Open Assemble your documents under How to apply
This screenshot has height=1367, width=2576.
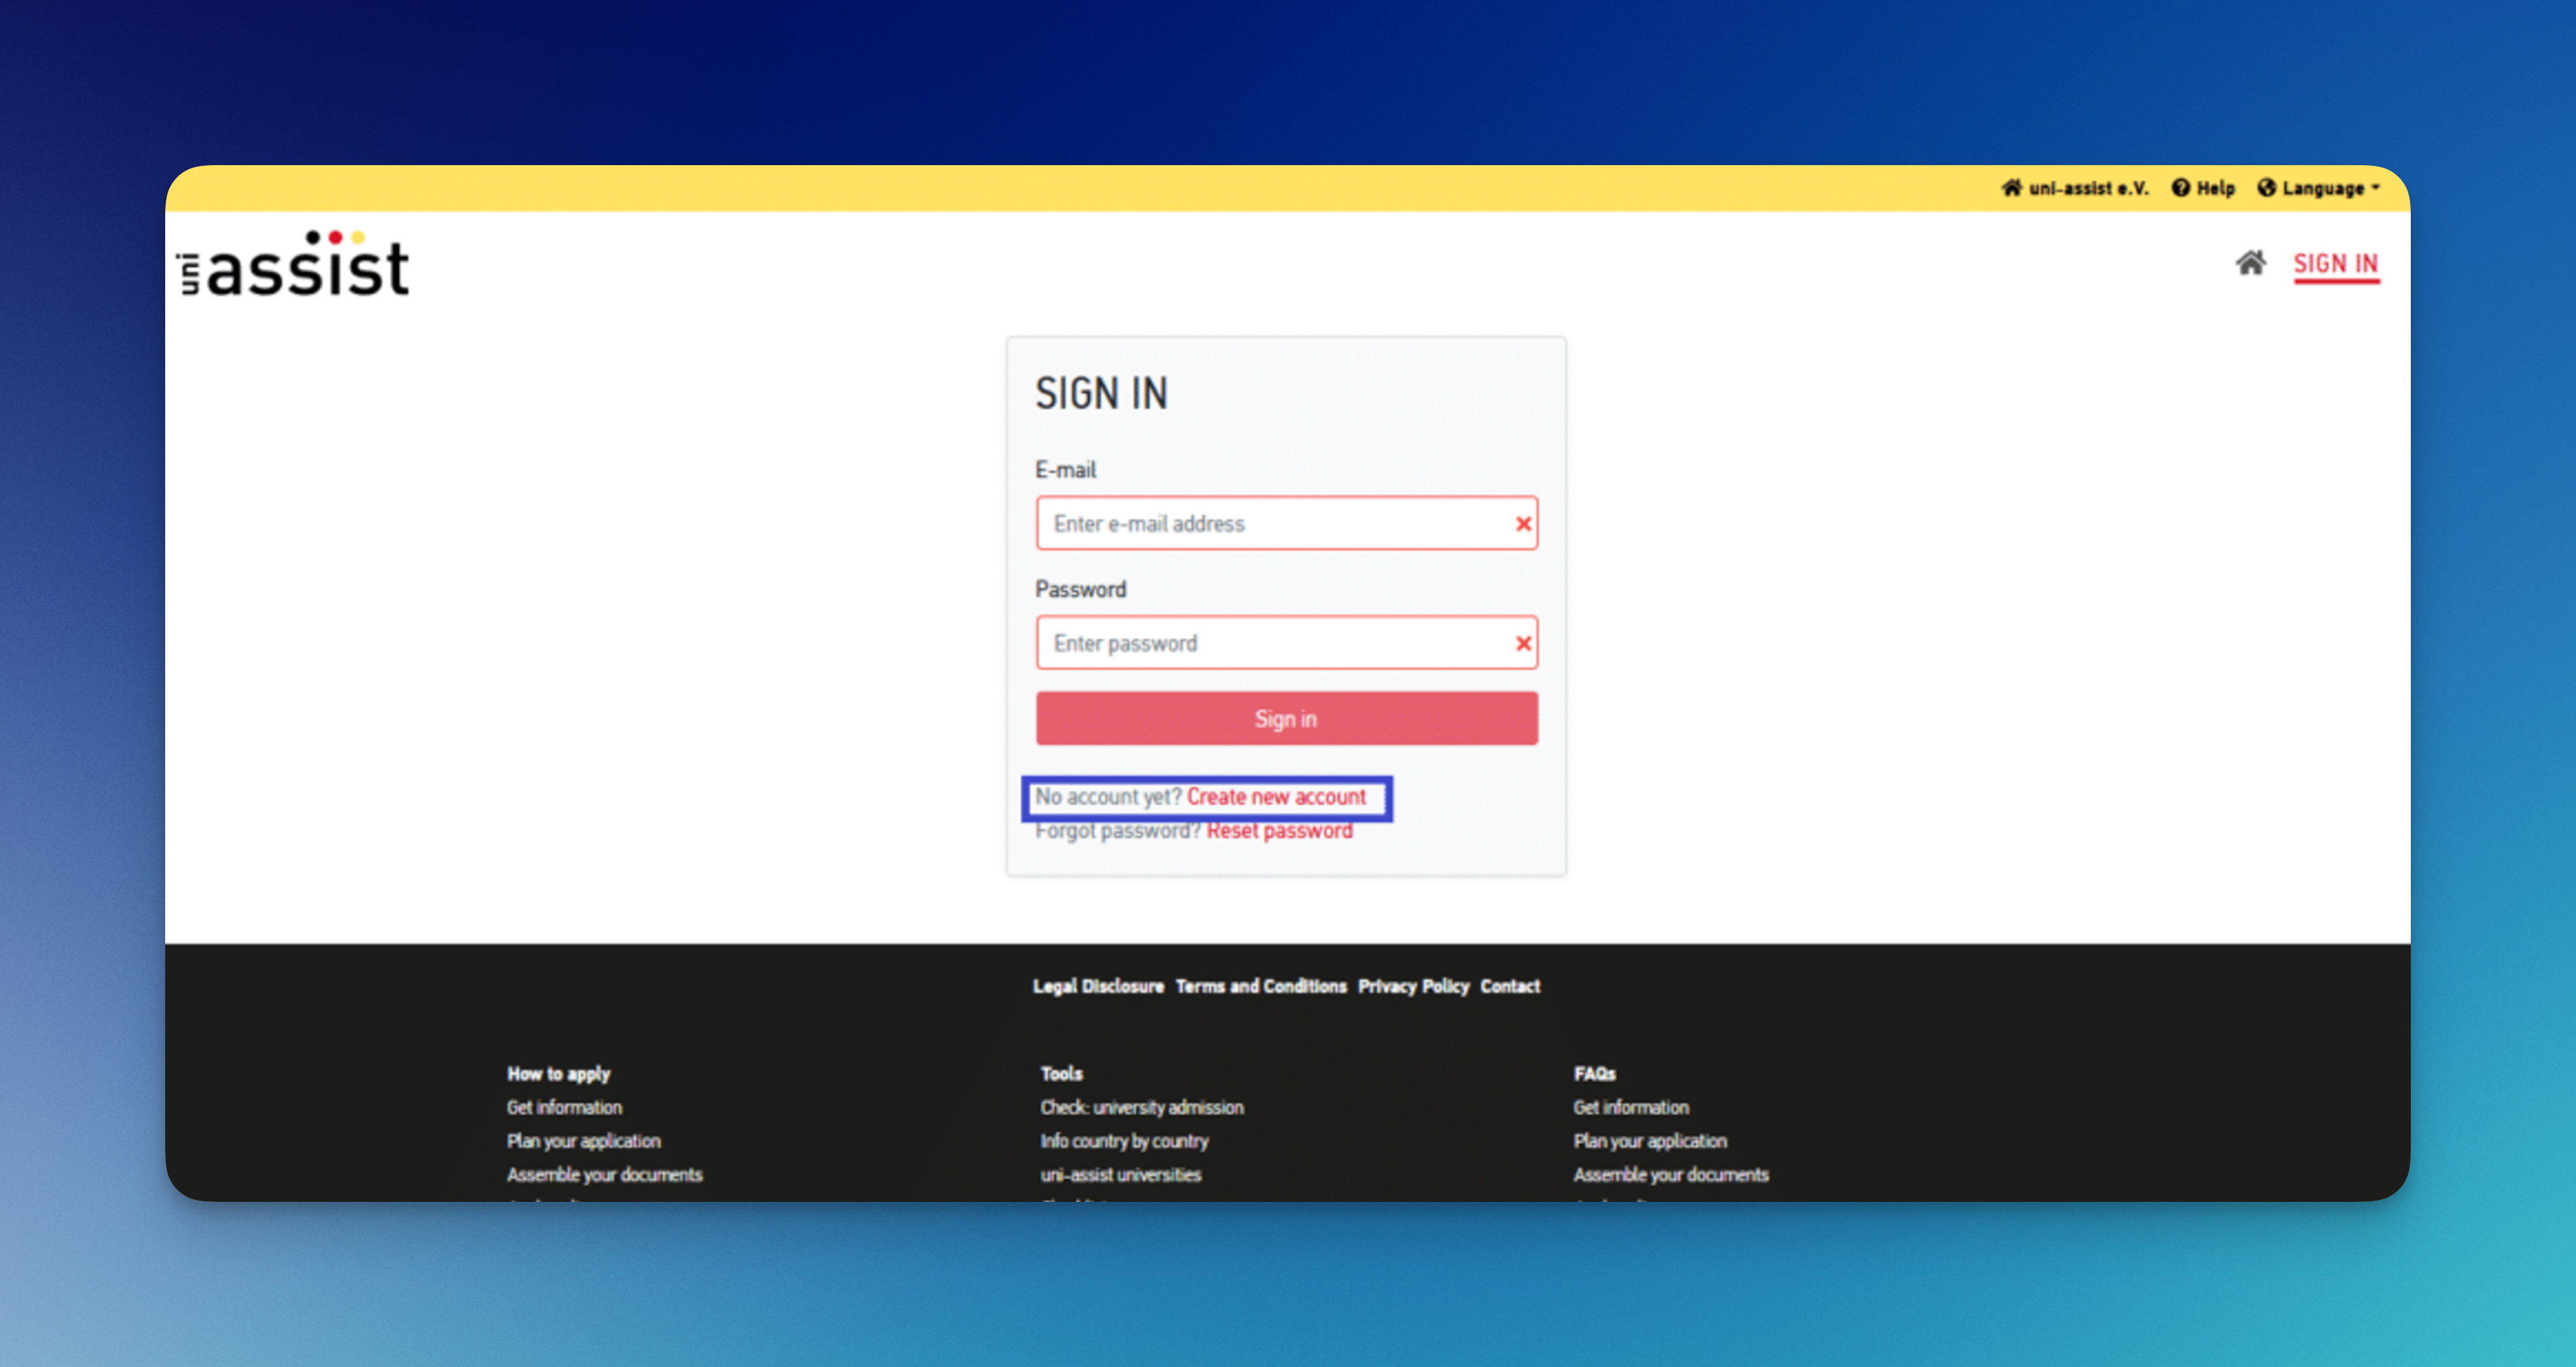pos(604,1174)
